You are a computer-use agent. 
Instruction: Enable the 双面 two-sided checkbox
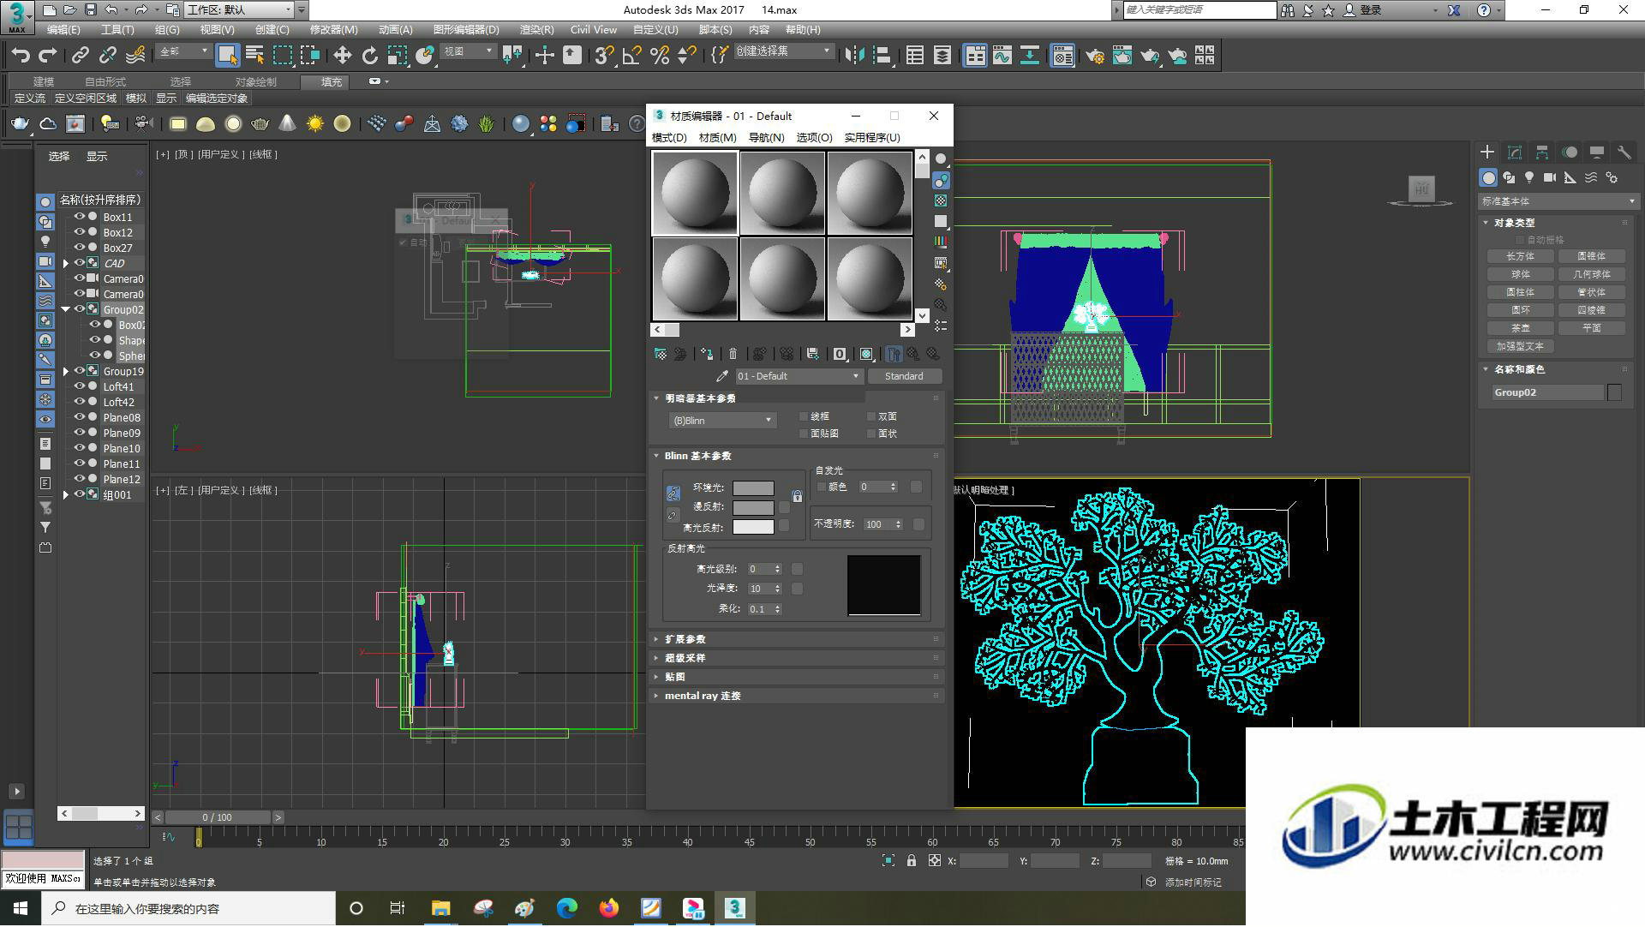(x=871, y=416)
